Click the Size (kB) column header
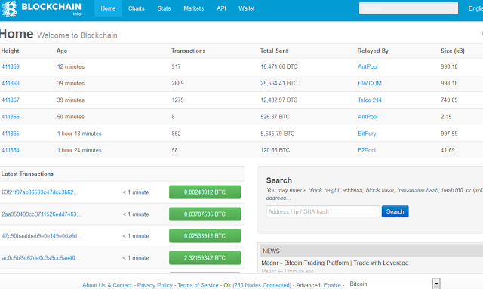Image resolution: width=483 pixels, height=289 pixels. 453,51
